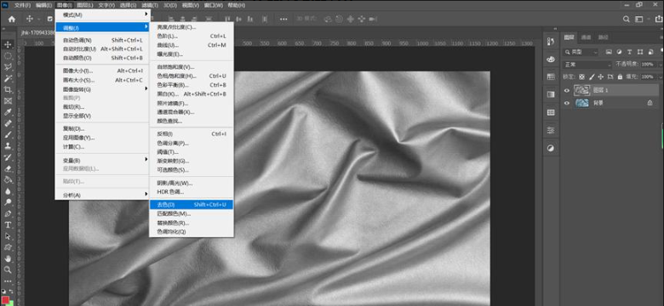Open the 滤镜(T) menu

click(x=150, y=5)
